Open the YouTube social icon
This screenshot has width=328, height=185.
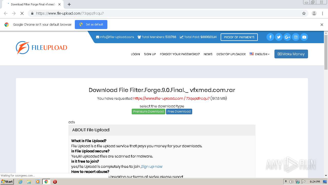(x=304, y=37)
